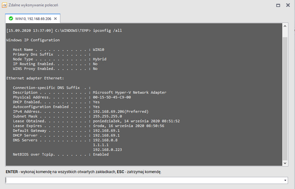Image resolution: width=295 pixels, height=189 pixels.
Task: Click the application logo in the title bar
Action: pos(4,5)
